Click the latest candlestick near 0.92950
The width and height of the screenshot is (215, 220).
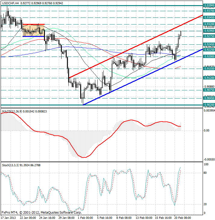181,33
